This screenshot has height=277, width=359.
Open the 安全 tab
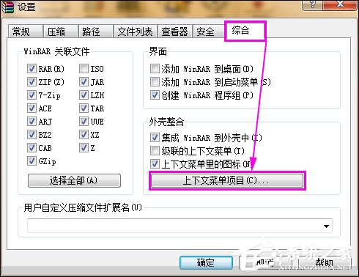[x=208, y=32]
